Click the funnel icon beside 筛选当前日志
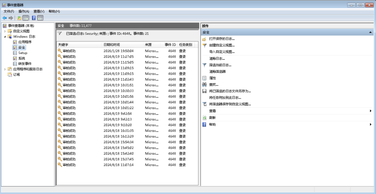 tap(205, 65)
